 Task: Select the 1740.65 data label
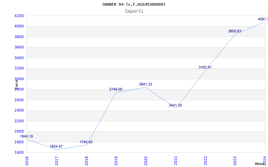click(86, 142)
